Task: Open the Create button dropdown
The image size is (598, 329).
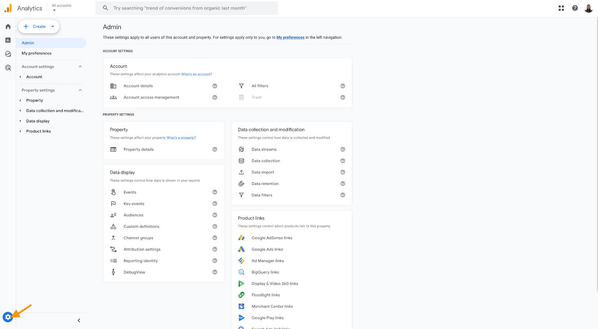Action: click(x=53, y=27)
